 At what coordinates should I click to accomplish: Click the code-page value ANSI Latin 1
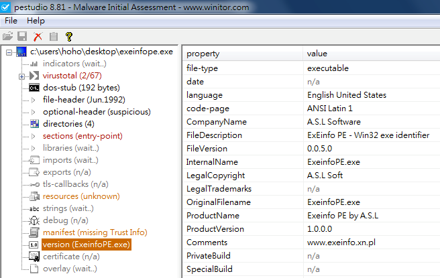(x=330, y=109)
